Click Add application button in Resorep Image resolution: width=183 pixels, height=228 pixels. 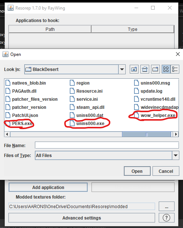(48, 187)
